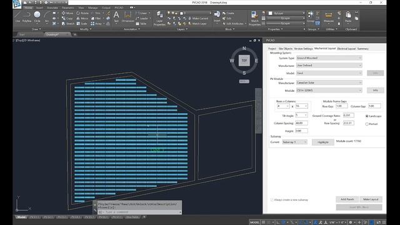Click the Ground Coverage Ratio field
The image size is (400, 225).
[x=348, y=115]
